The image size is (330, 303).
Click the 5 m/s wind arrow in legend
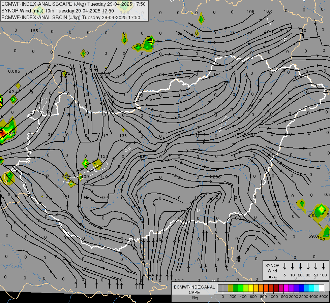(x=284, y=266)
